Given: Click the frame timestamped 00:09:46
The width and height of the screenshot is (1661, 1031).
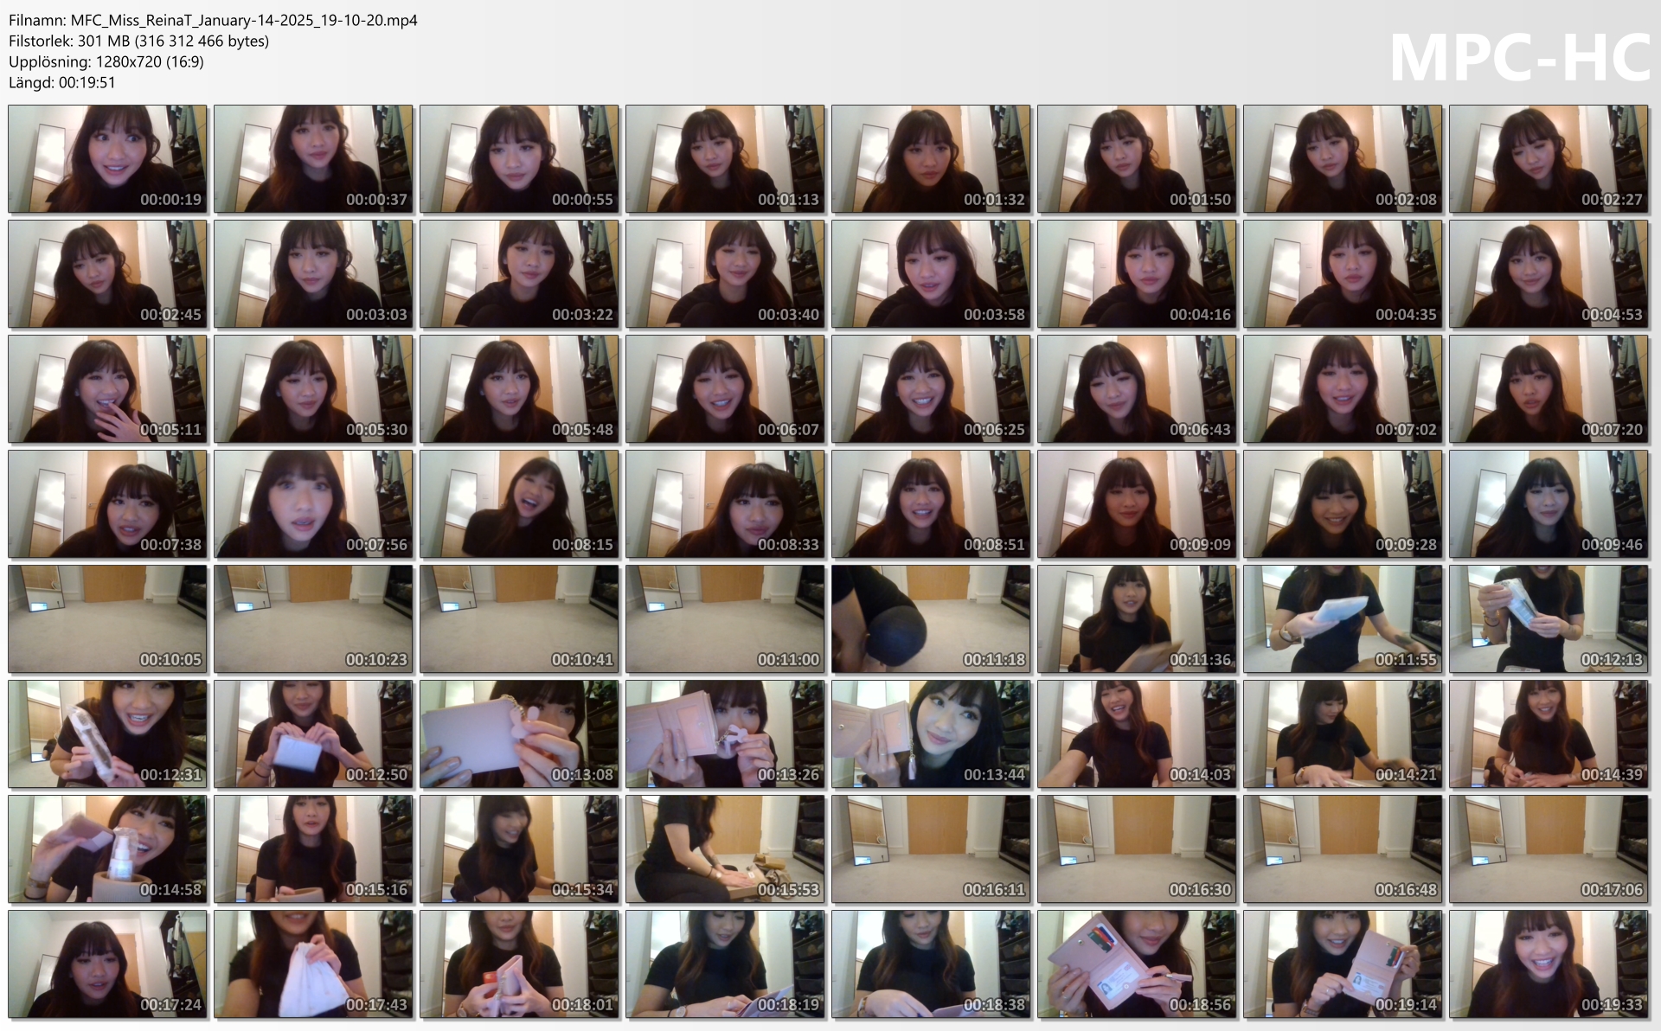Looking at the screenshot, I should [x=1549, y=503].
